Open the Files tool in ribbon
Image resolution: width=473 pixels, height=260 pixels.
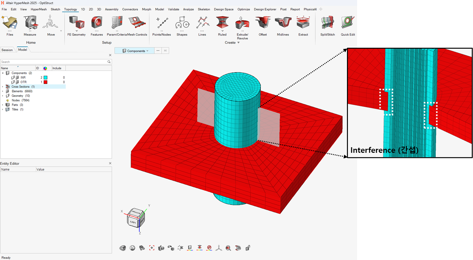(10, 26)
